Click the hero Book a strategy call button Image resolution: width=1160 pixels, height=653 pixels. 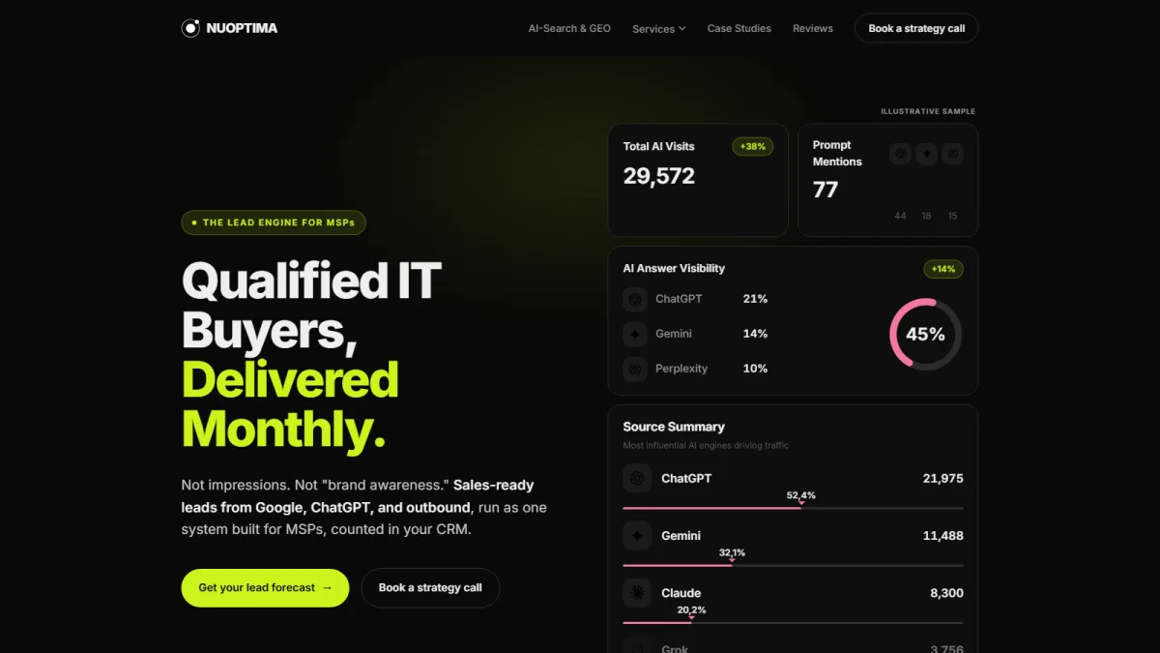click(x=430, y=587)
